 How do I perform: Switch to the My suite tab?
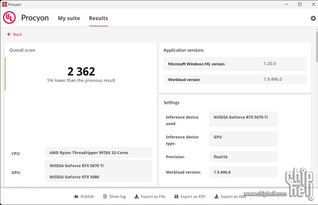click(x=69, y=18)
